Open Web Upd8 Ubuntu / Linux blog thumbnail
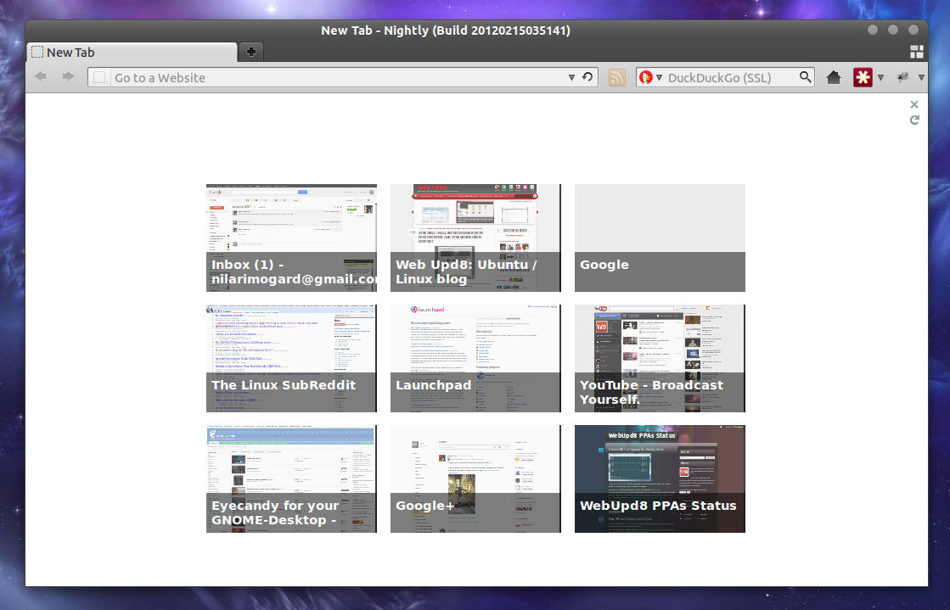 point(475,238)
